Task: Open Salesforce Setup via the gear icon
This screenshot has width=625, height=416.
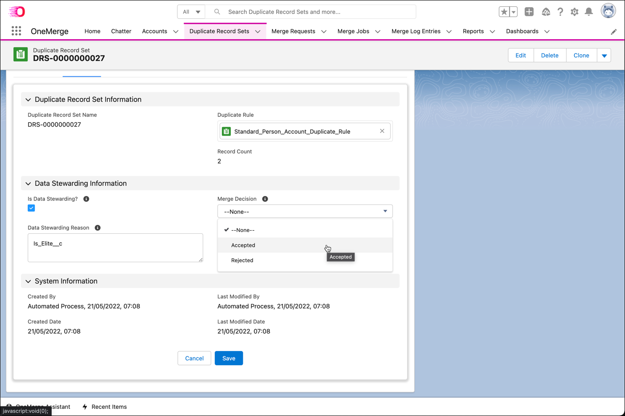Action: 575,12
